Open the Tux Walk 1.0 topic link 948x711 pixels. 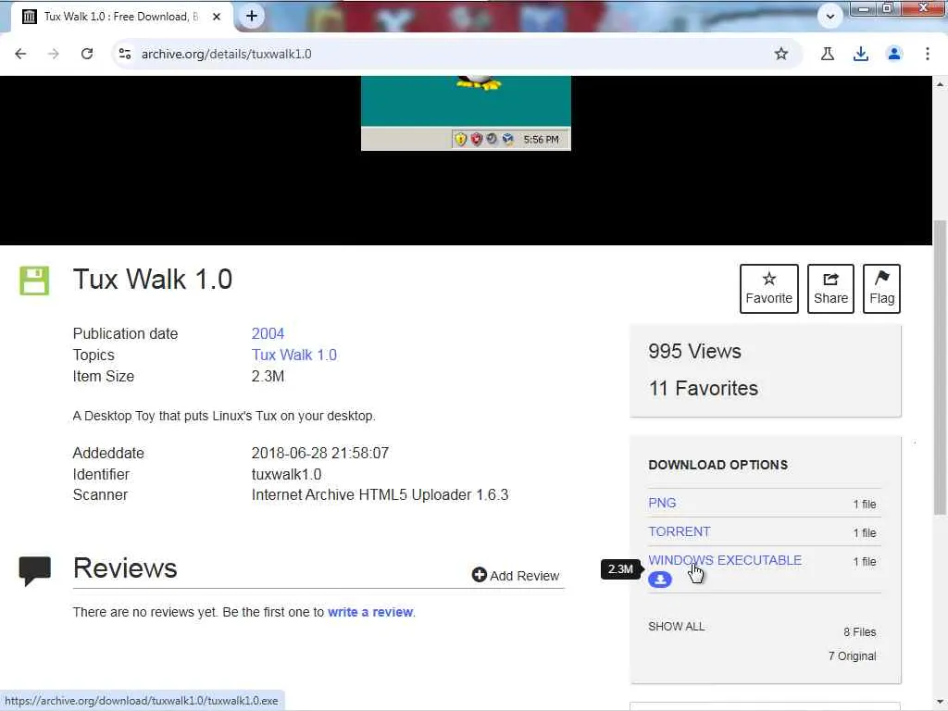(293, 355)
